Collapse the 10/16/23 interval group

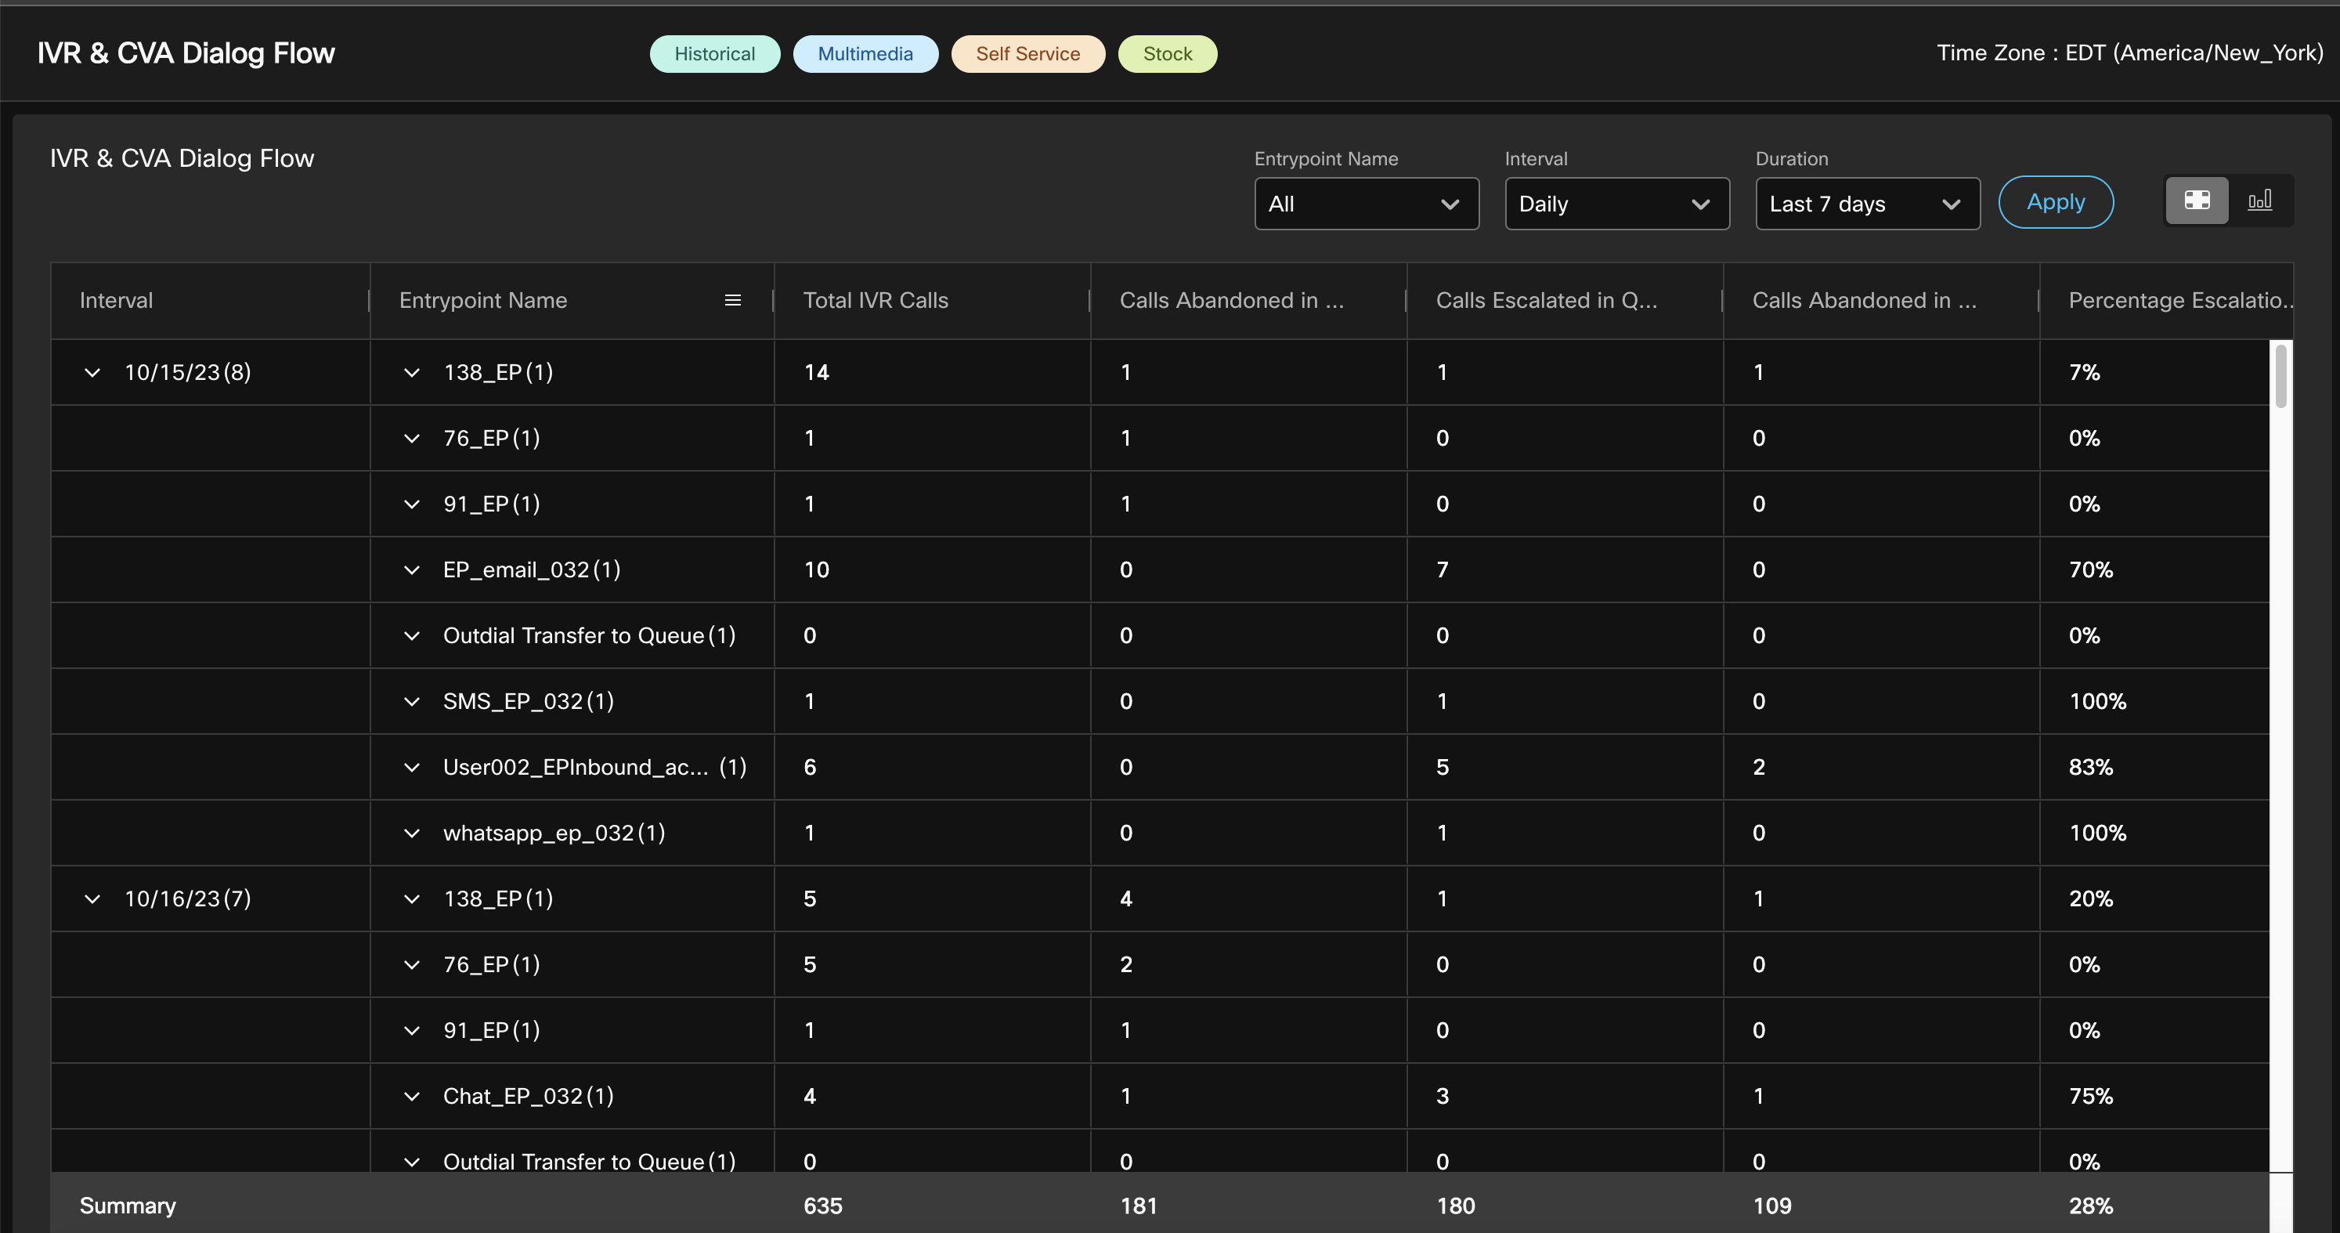pyautogui.click(x=92, y=899)
